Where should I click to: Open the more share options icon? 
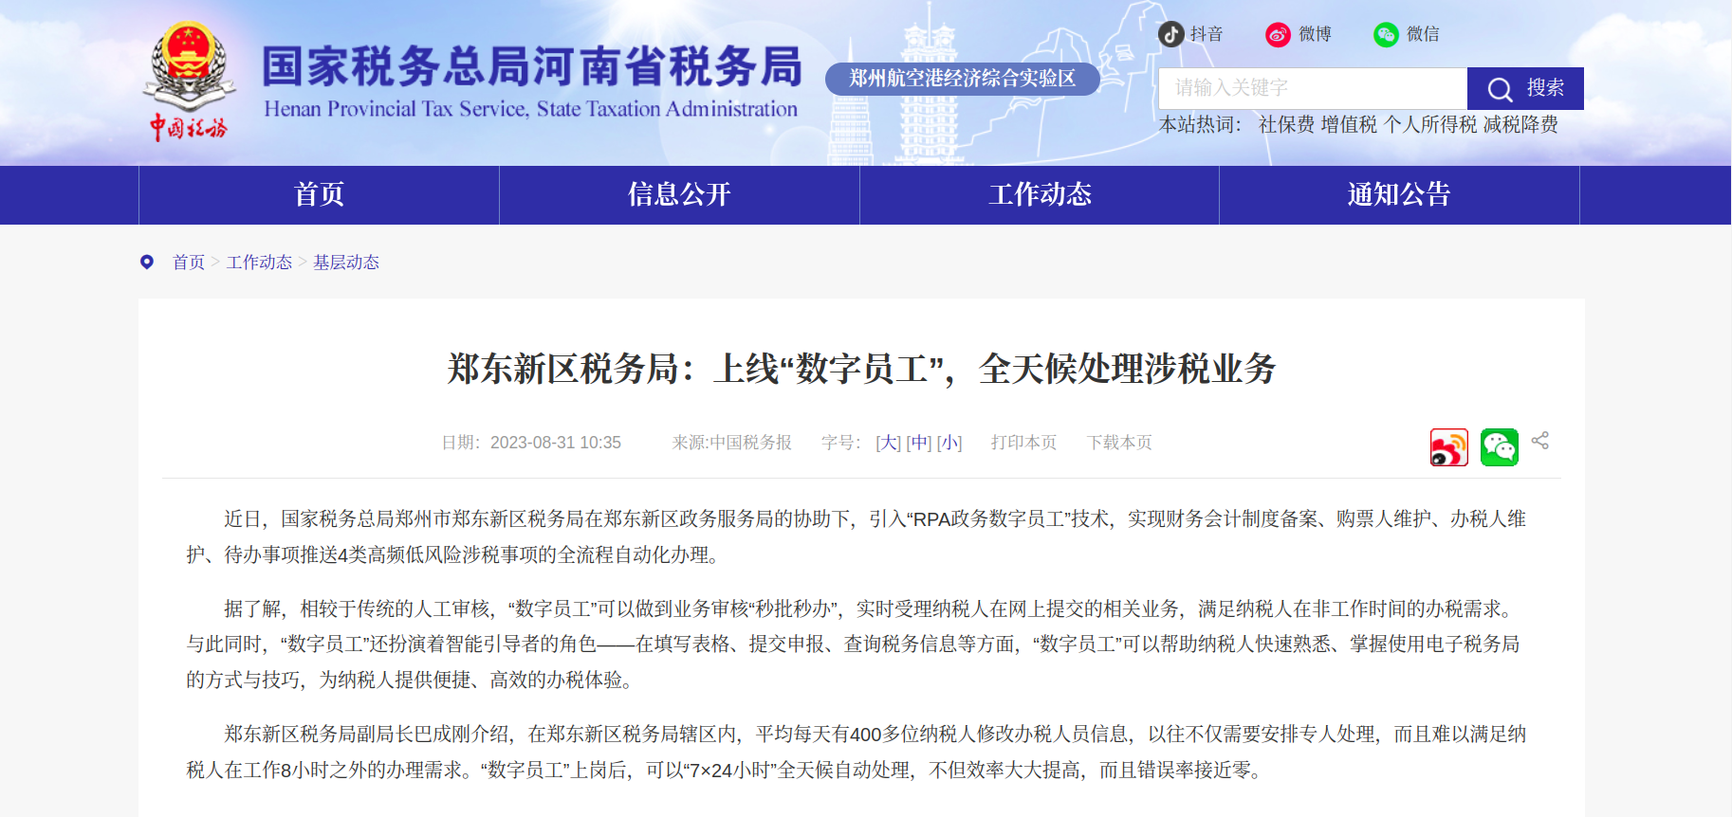[1540, 441]
